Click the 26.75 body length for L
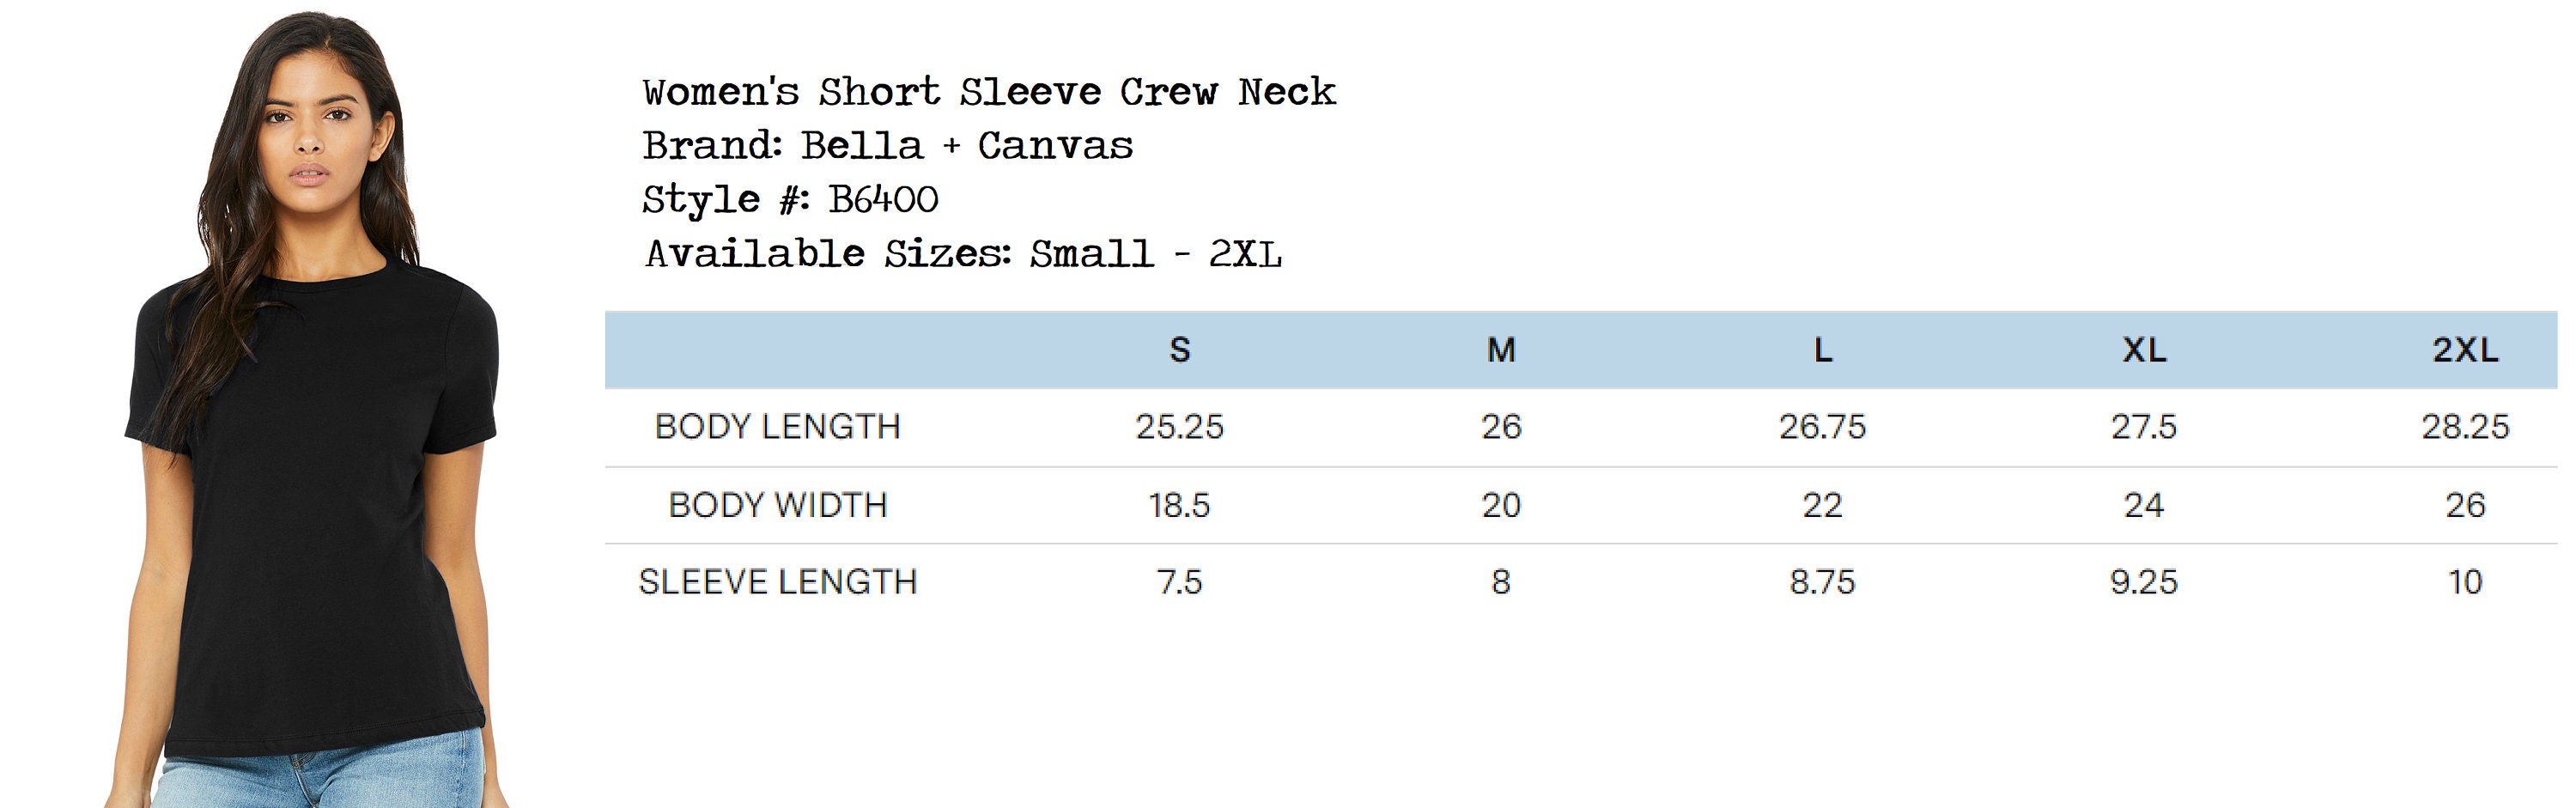The width and height of the screenshot is (2576, 808). [x=1823, y=427]
